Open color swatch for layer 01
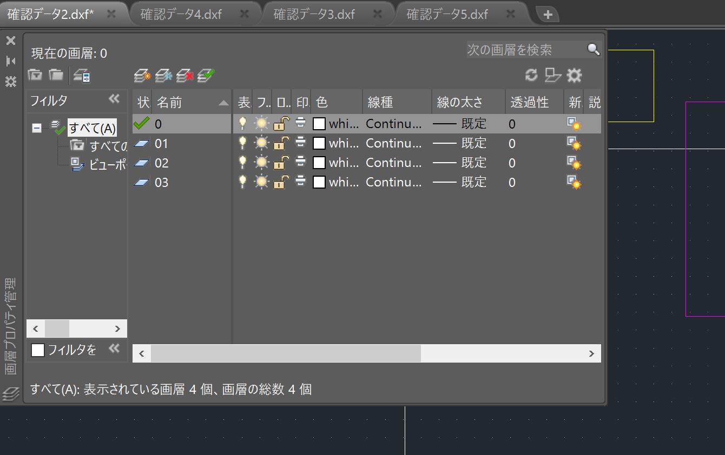Image resolution: width=725 pixels, height=455 pixels. point(319,143)
